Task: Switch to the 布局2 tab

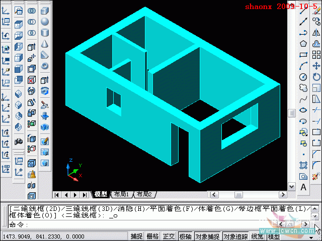Action: coord(144,194)
